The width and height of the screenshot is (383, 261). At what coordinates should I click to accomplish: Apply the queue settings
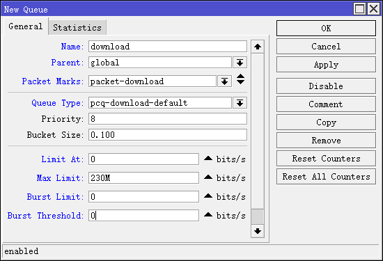pyautogui.click(x=326, y=65)
